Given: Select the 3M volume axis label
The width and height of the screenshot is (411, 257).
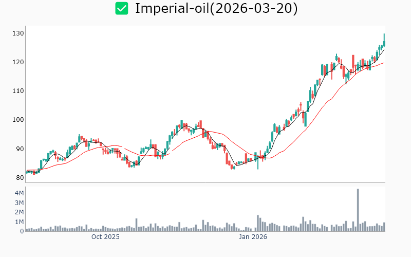Looking at the screenshot, I should (18, 203).
